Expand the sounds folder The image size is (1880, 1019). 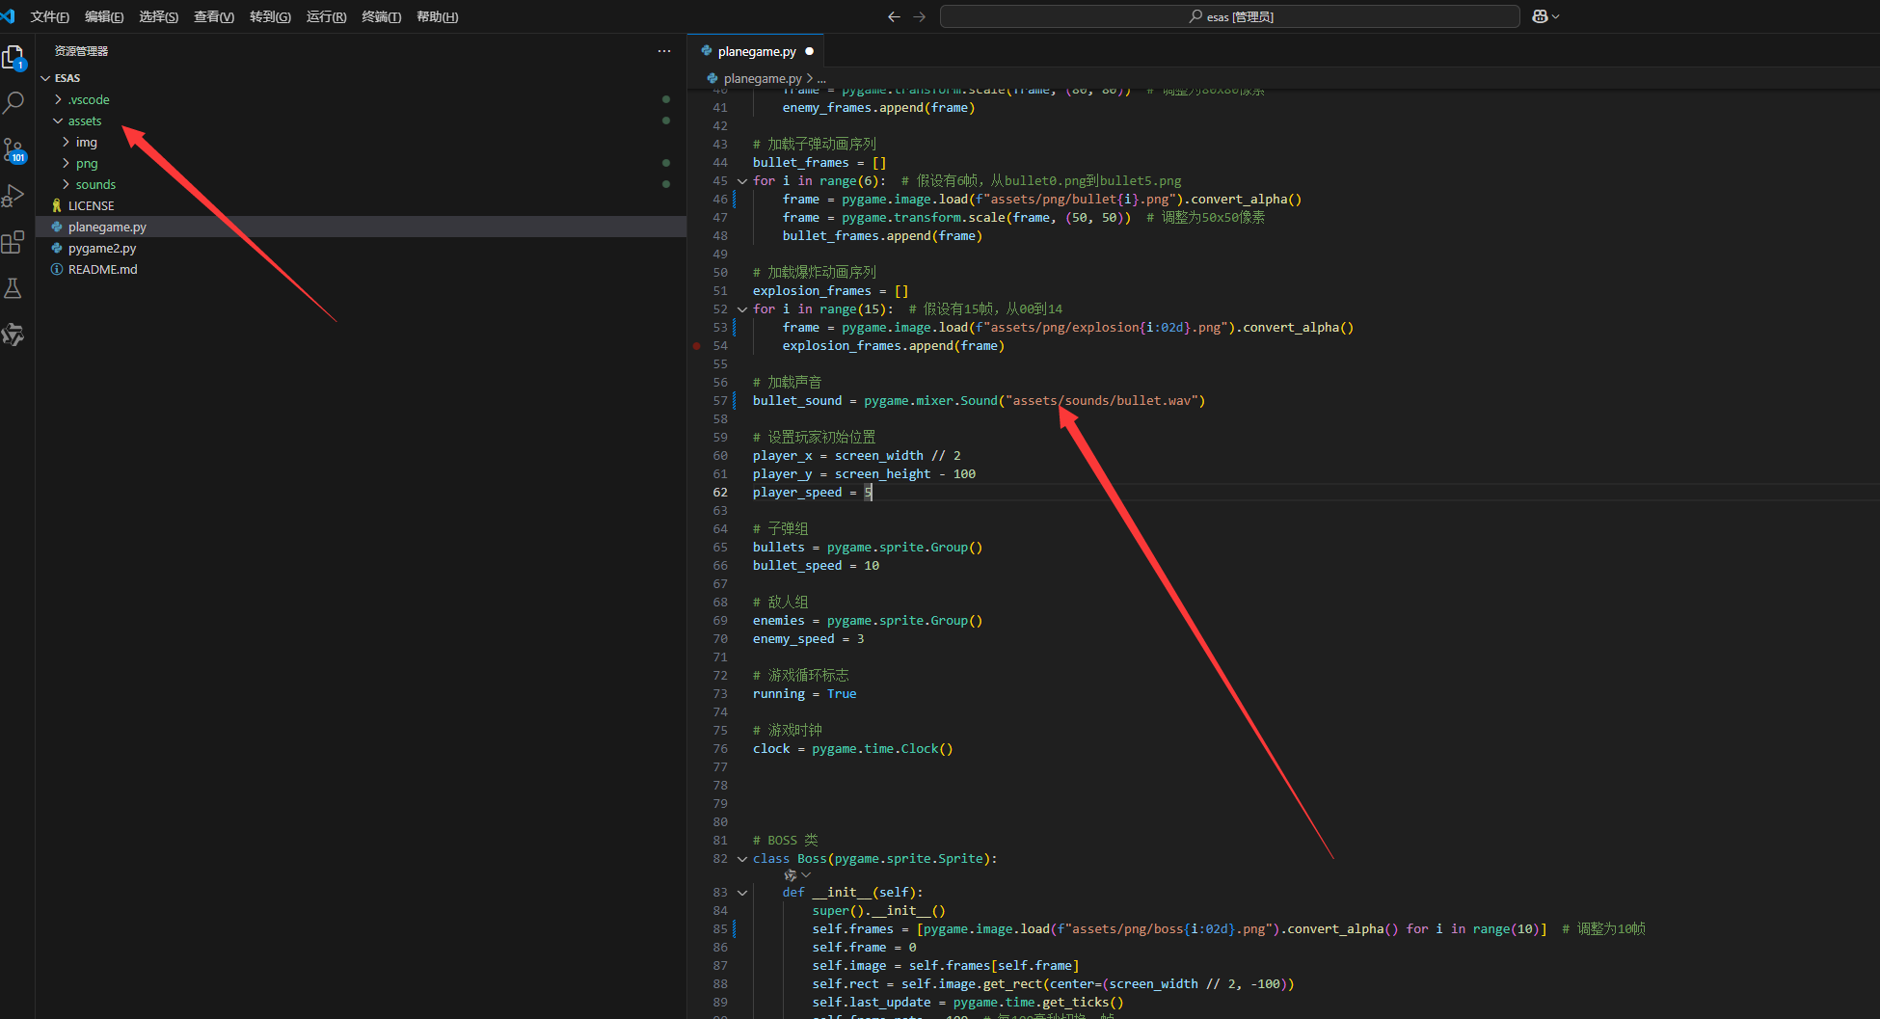click(x=95, y=185)
